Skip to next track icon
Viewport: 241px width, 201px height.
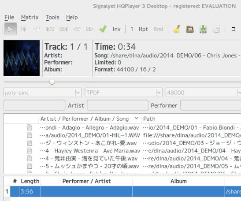pyautogui.click(x=63, y=29)
